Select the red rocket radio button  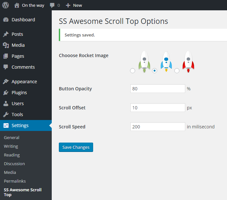pos(177,71)
